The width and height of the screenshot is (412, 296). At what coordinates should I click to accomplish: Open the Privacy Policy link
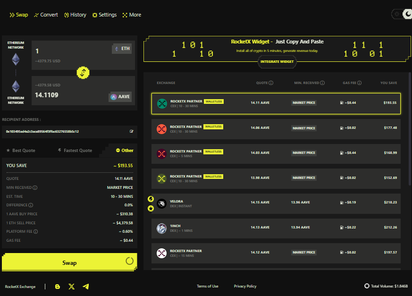245,286
